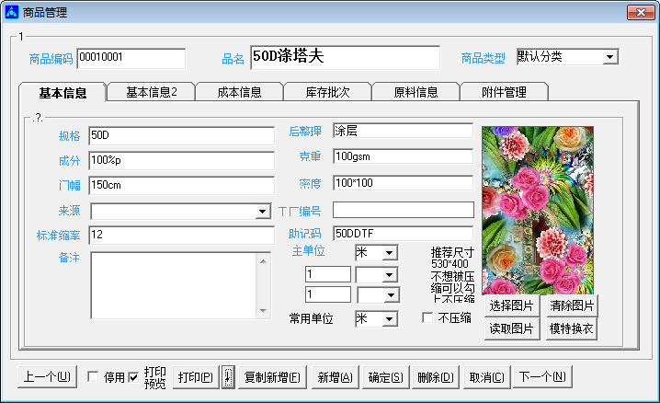Open the second conversion unit dropdown
The width and height of the screenshot is (660, 403).
coord(391,294)
